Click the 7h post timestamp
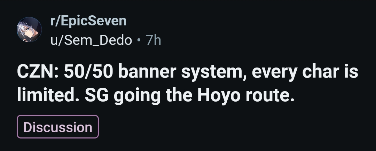Viewport: 376px width, 151px height. point(154,40)
